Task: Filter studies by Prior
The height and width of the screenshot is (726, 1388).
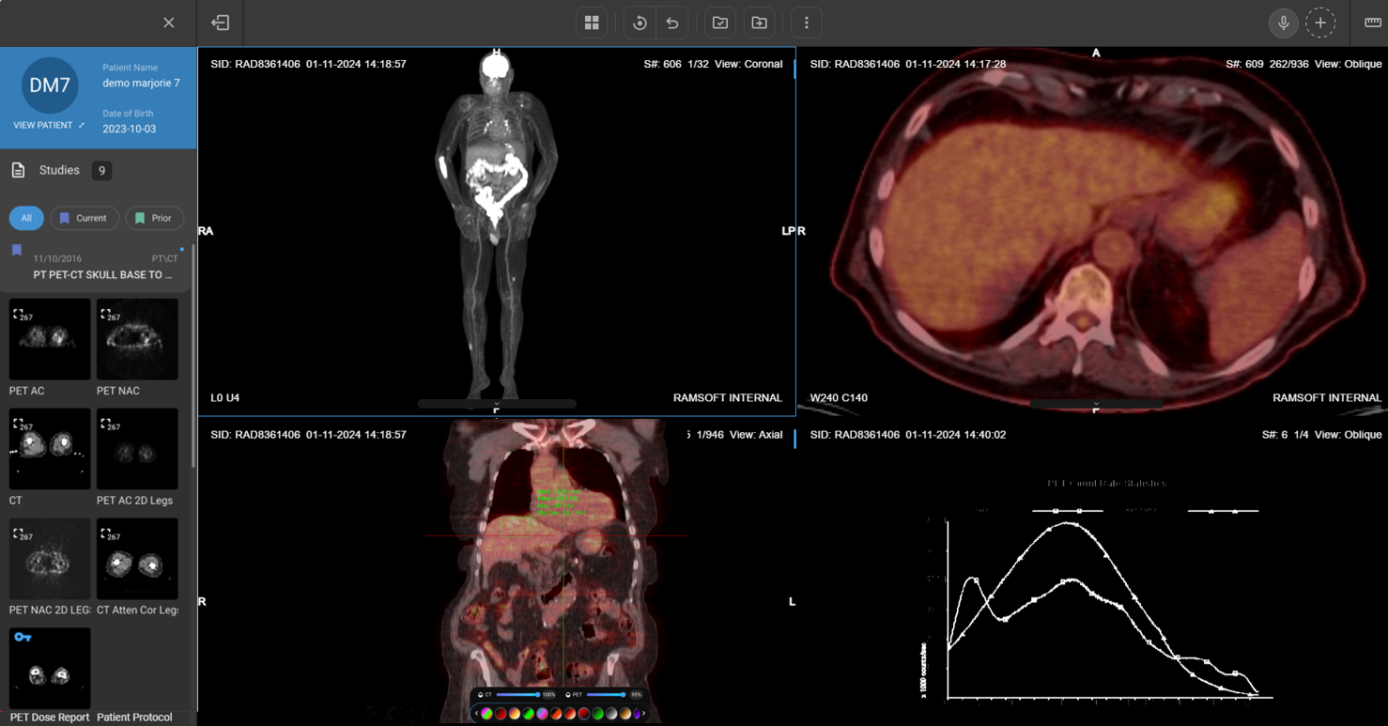Action: 154,218
